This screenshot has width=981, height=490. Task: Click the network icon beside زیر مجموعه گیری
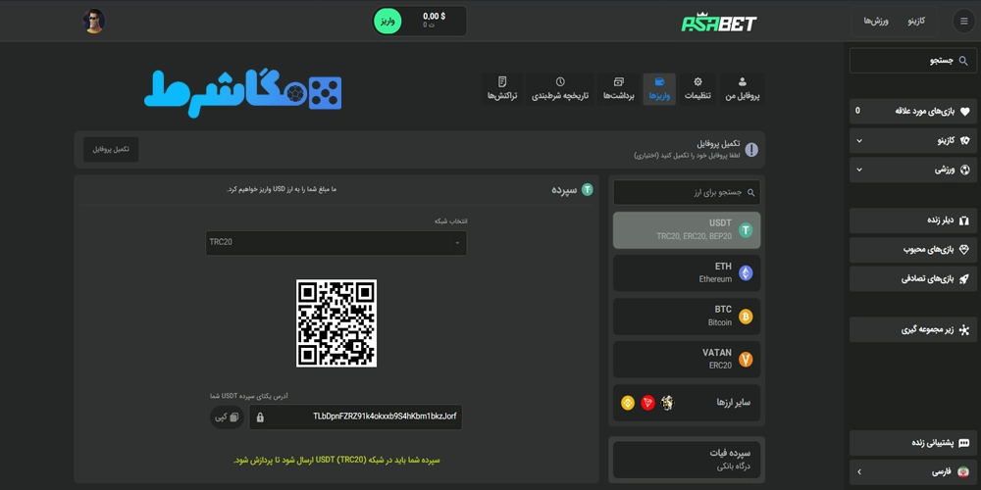964,330
